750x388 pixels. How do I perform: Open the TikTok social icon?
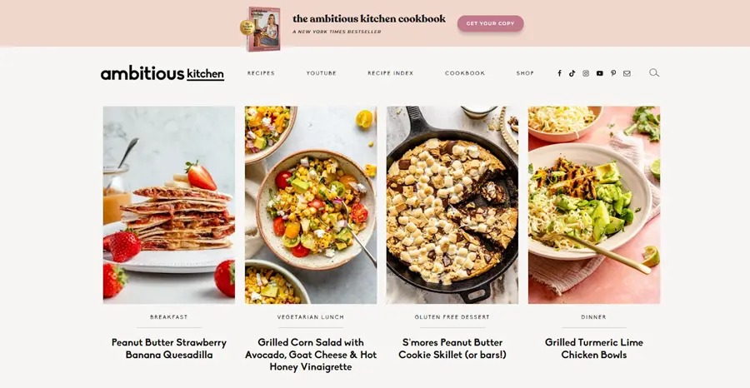(x=572, y=73)
